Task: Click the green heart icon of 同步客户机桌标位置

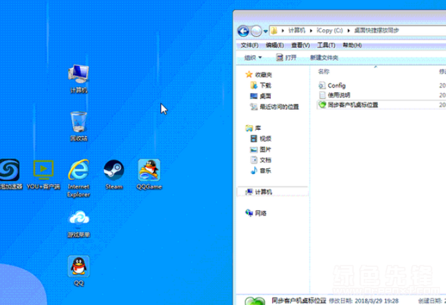Action: 322,105
